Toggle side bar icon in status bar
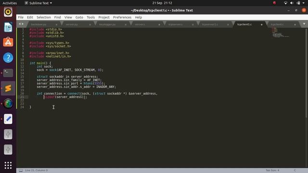 point(21,171)
